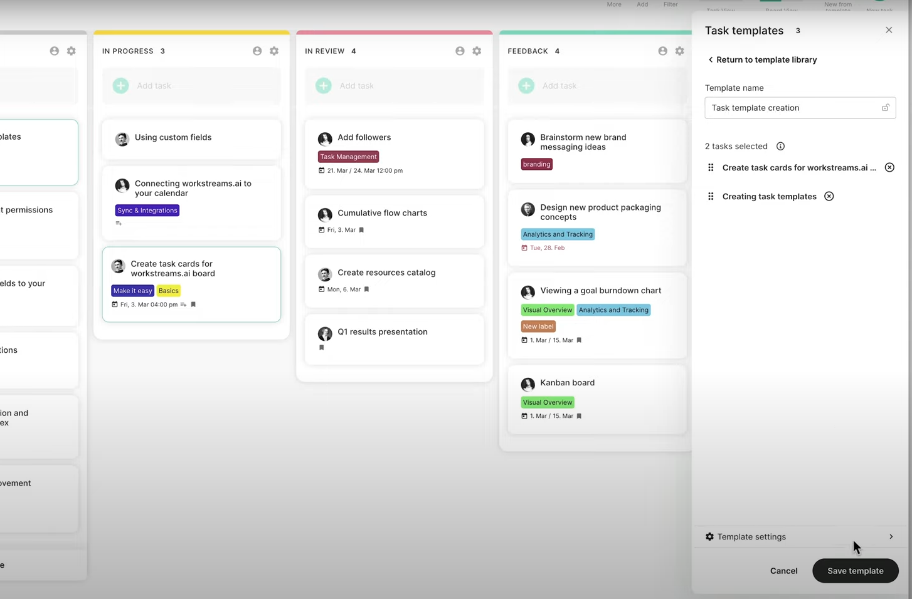The height and width of the screenshot is (599, 912).
Task: Expand Template settings section
Action: coord(800,537)
